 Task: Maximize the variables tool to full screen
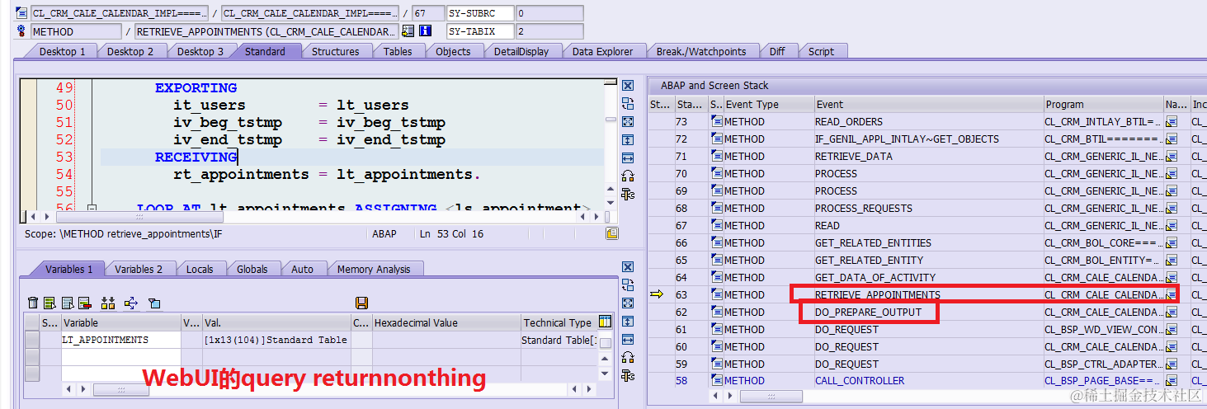tap(628, 303)
